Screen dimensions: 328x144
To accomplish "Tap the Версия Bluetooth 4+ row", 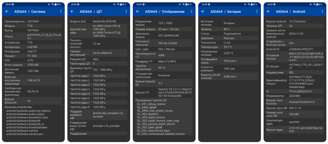I will tap(33, 101).
